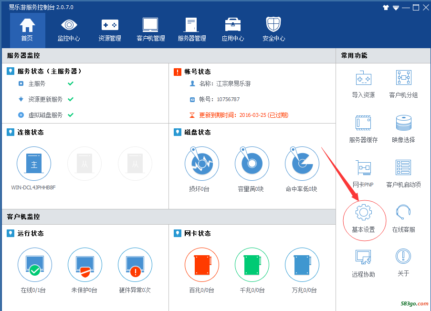Click 在线0/1台 monitor icon
This screenshot has width=431, height=311.
pyautogui.click(x=35, y=265)
